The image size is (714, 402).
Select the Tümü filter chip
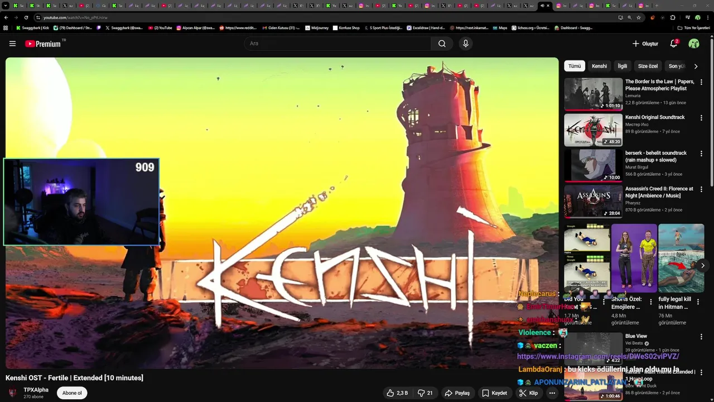click(575, 66)
